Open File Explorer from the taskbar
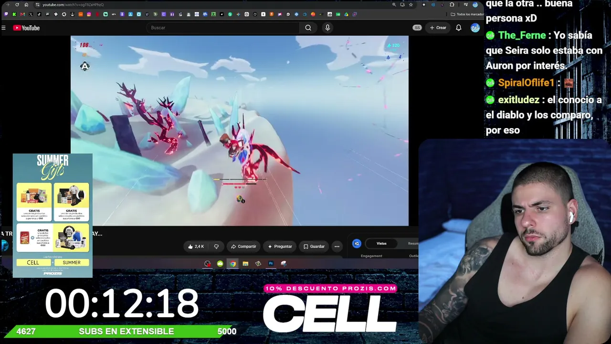Screen dimensions: 611x344 [x=245, y=264]
